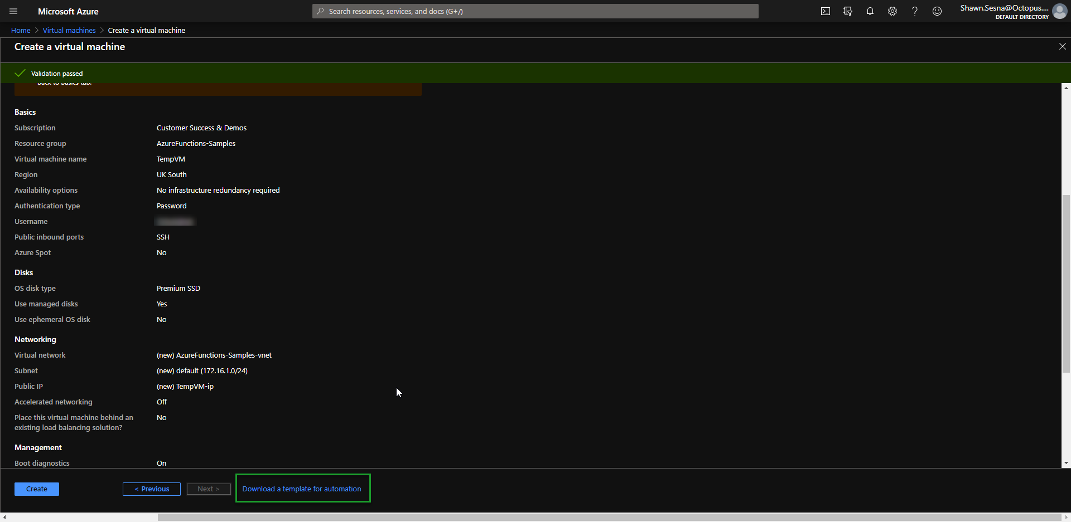Show the notifications bell panel
Viewport: 1071px width, 522px height.
870,11
